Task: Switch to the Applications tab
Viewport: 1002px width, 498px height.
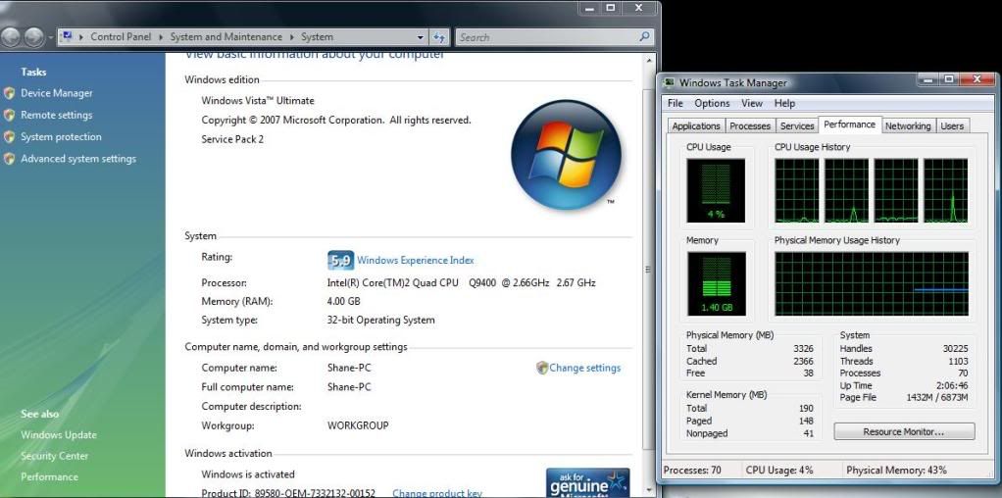Action: click(696, 125)
